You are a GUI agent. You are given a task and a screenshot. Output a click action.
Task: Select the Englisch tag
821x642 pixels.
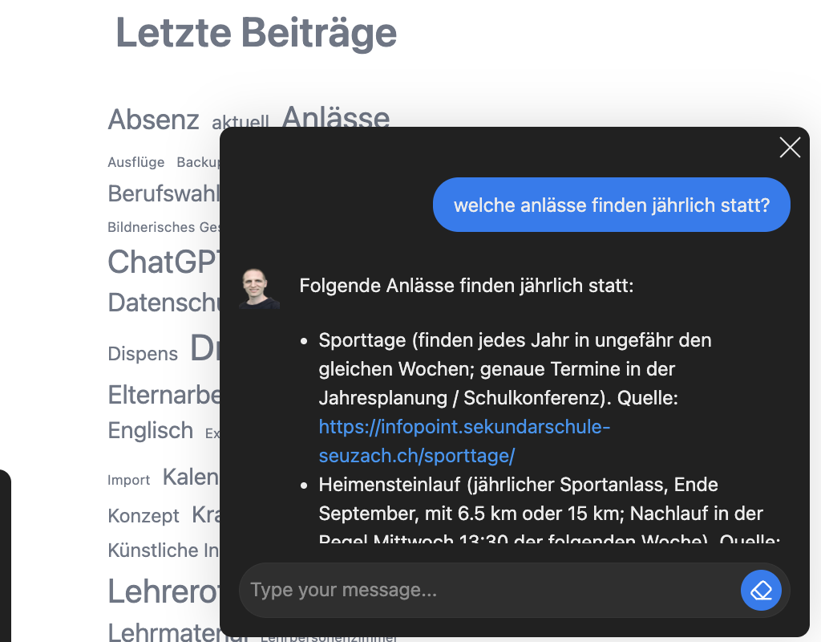151,430
